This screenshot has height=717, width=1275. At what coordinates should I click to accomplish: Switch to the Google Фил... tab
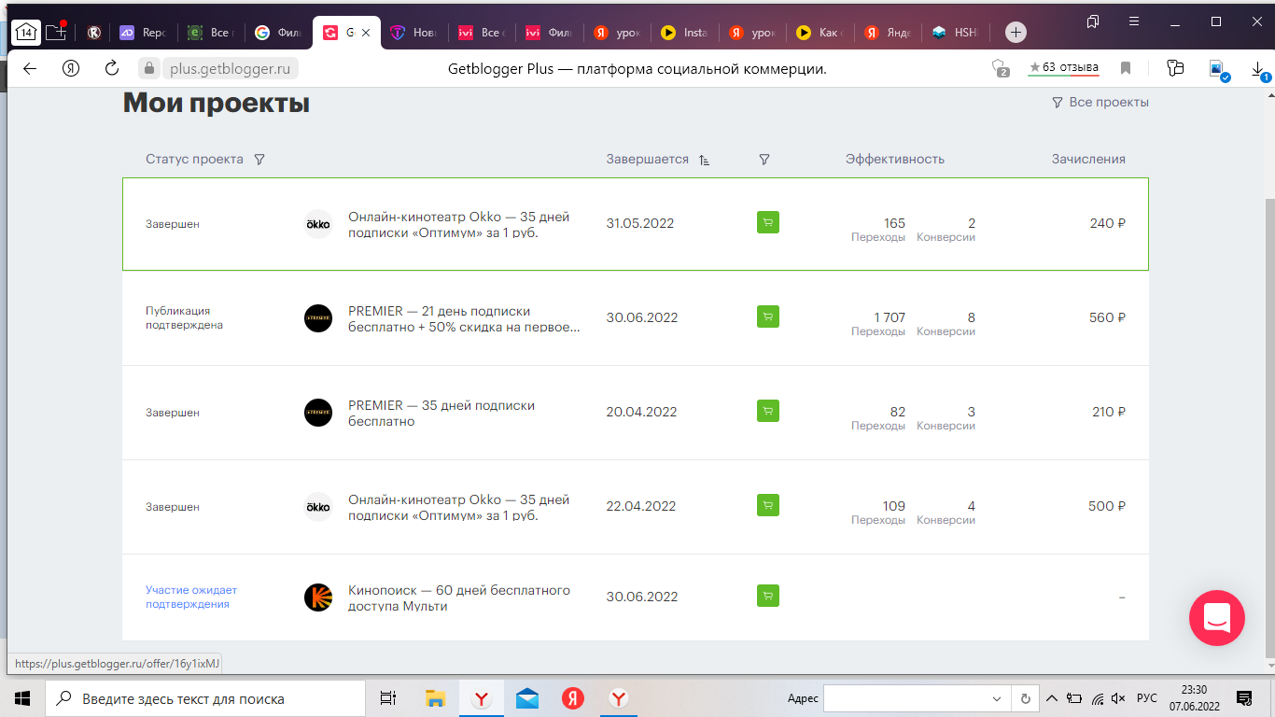(279, 33)
